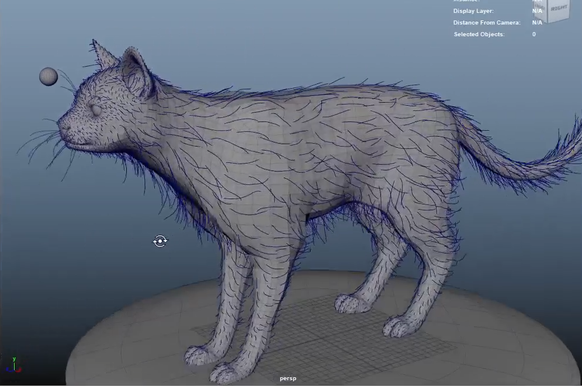This screenshot has height=386, width=582.
Task: Select the cat's visible eye
Action: click(x=96, y=109)
